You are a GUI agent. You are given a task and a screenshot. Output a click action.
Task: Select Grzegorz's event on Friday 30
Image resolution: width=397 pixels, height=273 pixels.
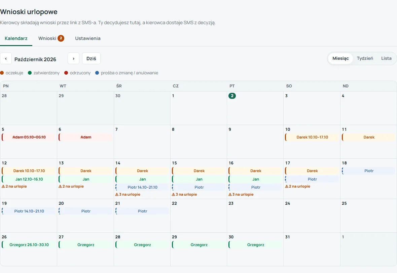coord(255,245)
